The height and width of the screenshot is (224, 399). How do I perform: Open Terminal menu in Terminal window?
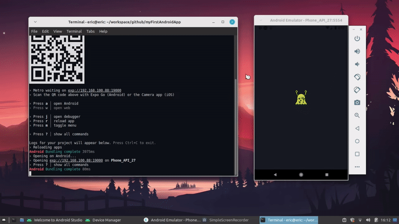tap(74, 31)
